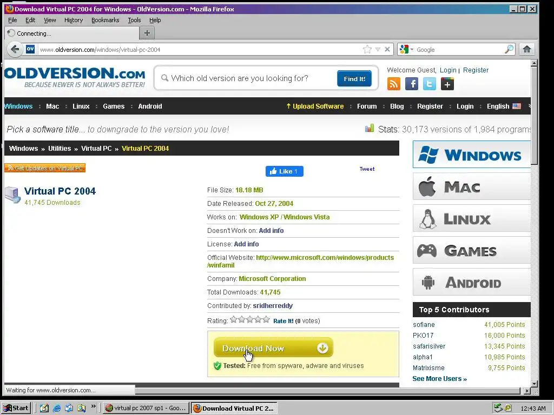Open Internet Explorer quick launch icon
The width and height of the screenshot is (554, 415).
click(x=56, y=409)
